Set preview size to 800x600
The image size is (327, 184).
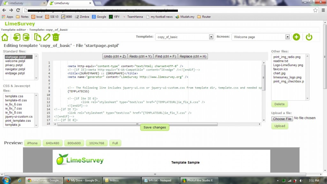click(74, 143)
